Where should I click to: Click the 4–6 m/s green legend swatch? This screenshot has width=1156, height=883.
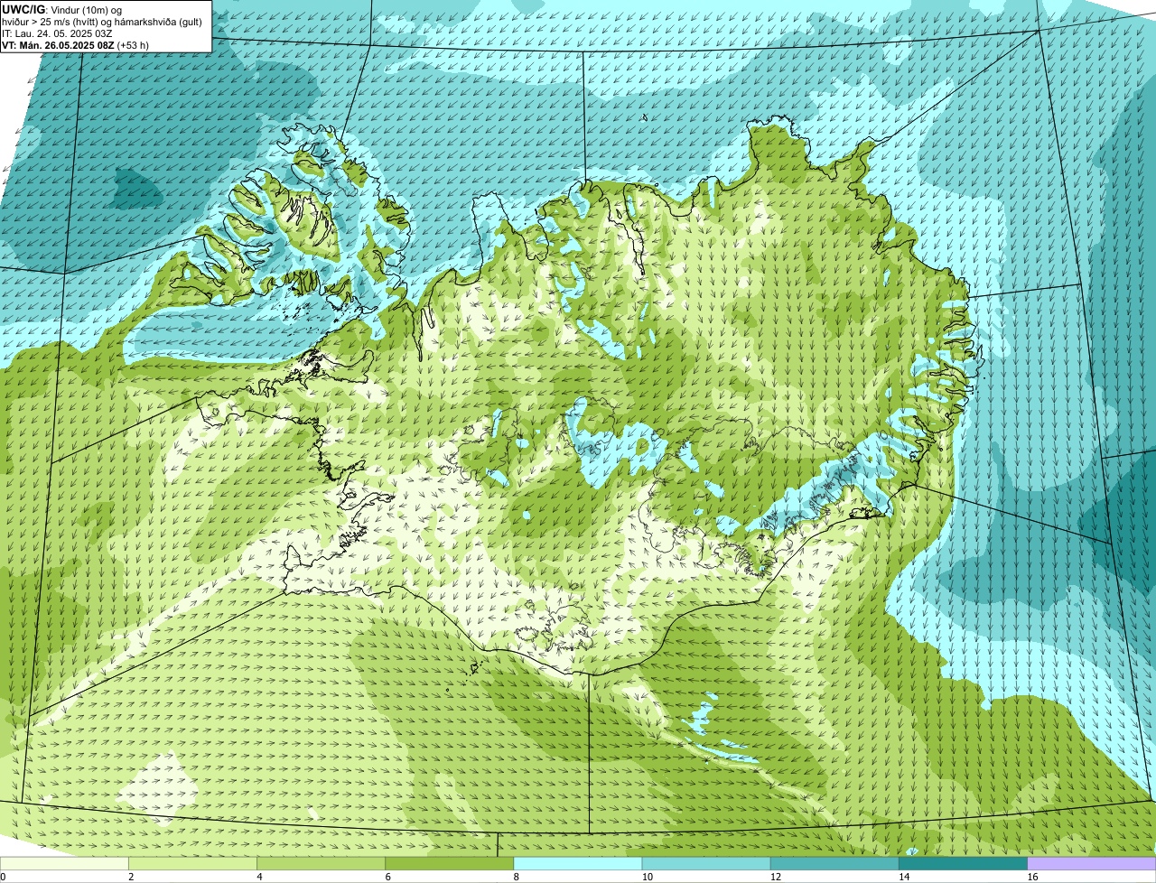click(322, 863)
